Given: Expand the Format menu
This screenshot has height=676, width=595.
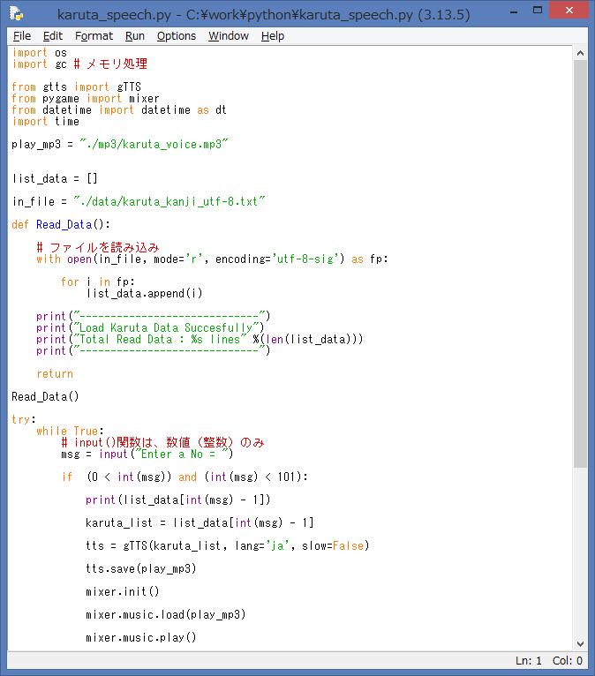Looking at the screenshot, I should tap(94, 35).
